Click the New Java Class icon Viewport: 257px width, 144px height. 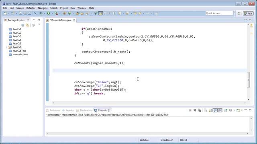tap(69, 13)
